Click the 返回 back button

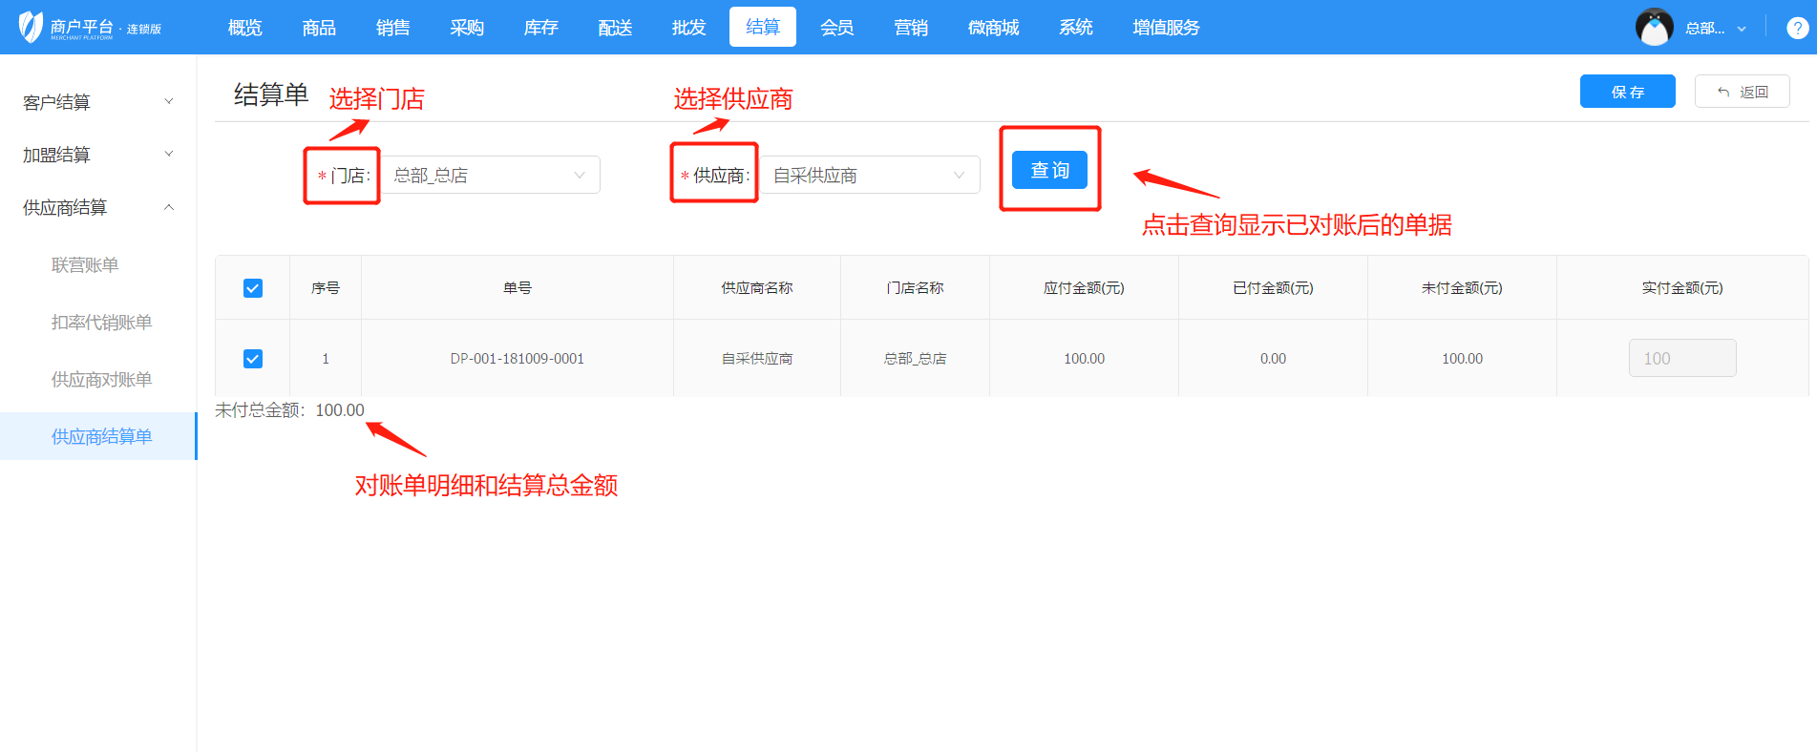(x=1742, y=92)
